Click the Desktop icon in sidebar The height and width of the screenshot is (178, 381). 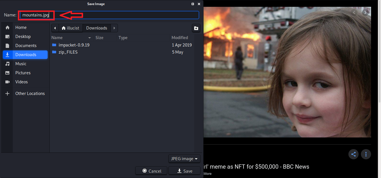(8, 37)
